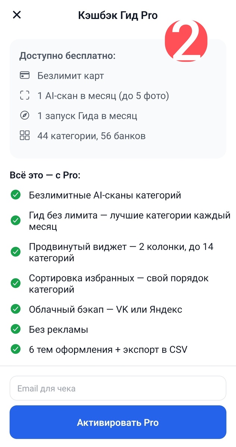Click the red badge with number 2
236x447 pixels.
pos(185,41)
